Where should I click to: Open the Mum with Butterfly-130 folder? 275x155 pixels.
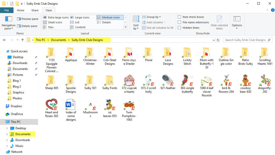click(207, 58)
